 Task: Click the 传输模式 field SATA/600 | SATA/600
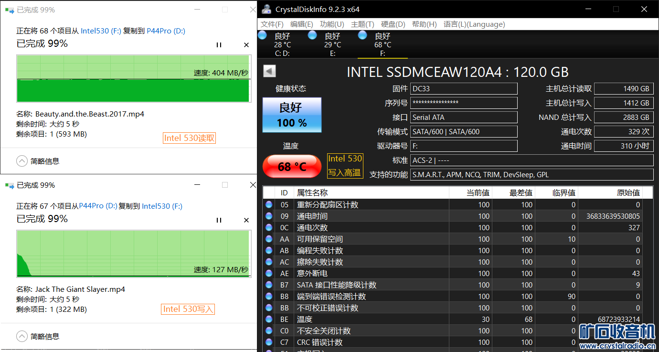464,132
